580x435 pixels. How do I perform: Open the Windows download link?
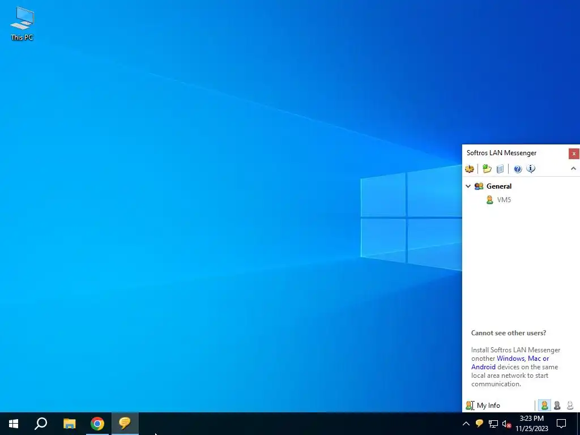(511, 359)
